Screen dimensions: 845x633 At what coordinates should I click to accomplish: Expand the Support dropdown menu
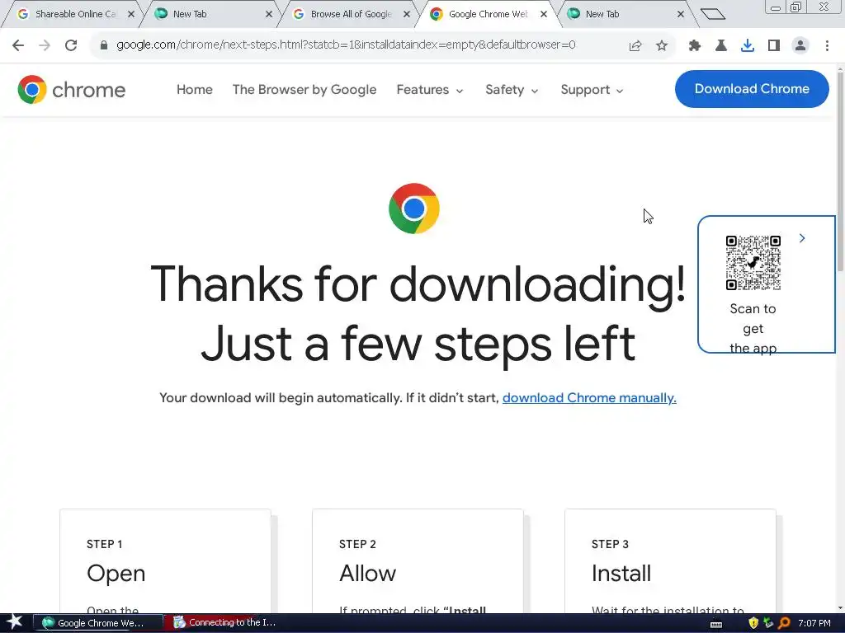click(592, 89)
